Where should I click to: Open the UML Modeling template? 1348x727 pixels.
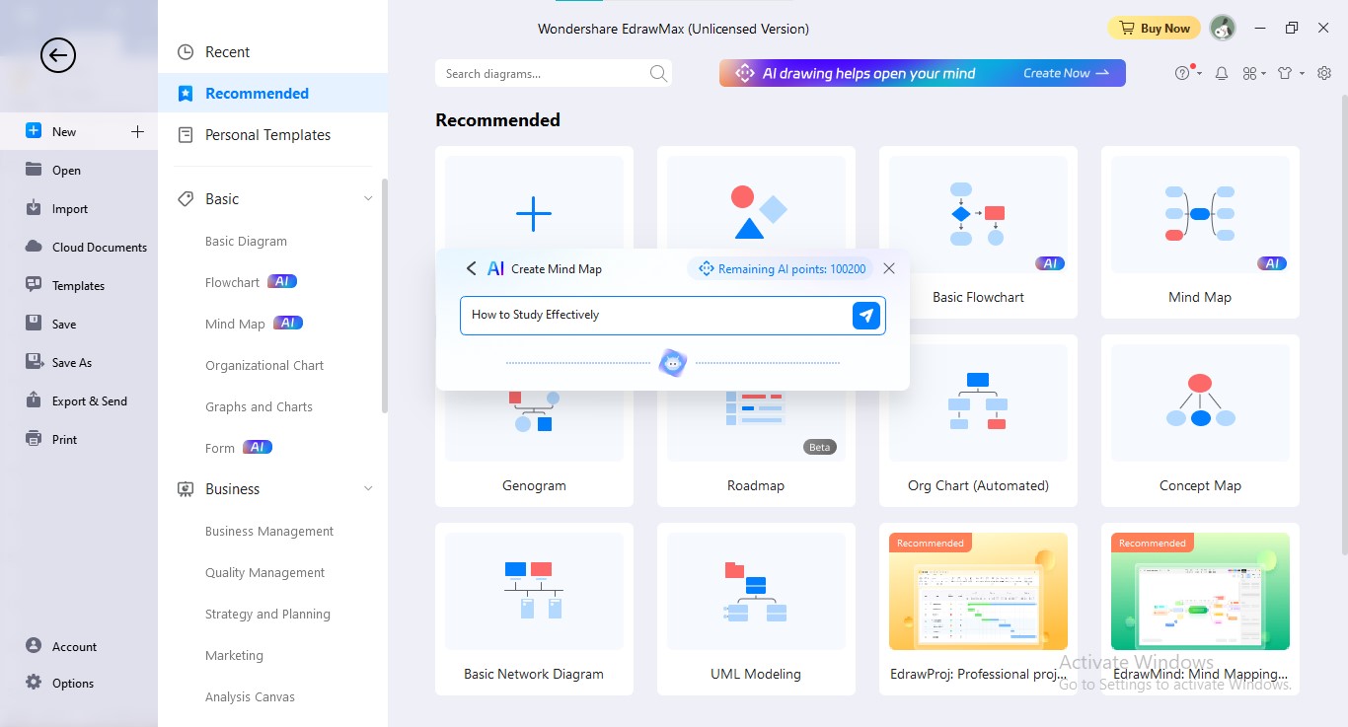[x=756, y=610]
